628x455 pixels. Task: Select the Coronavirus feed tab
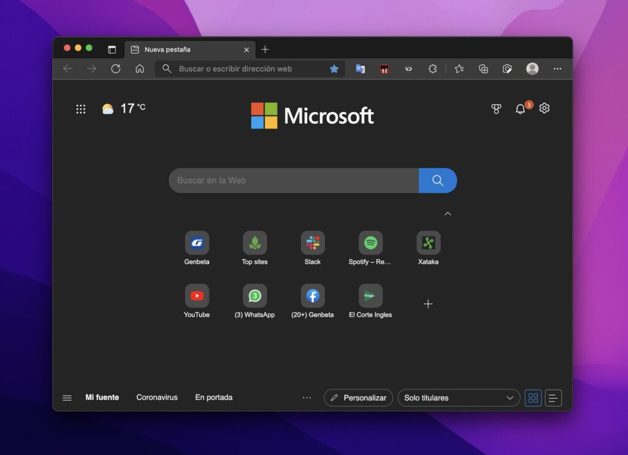click(157, 397)
